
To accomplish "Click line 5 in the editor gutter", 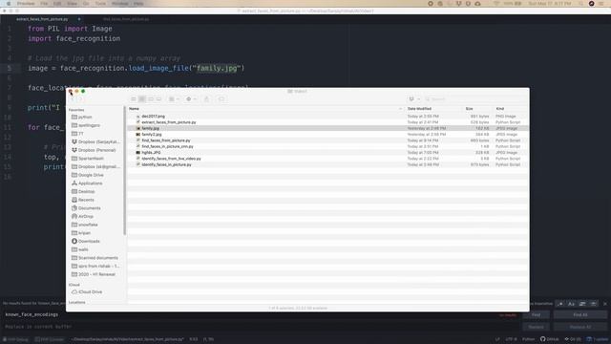I will click(x=10, y=68).
